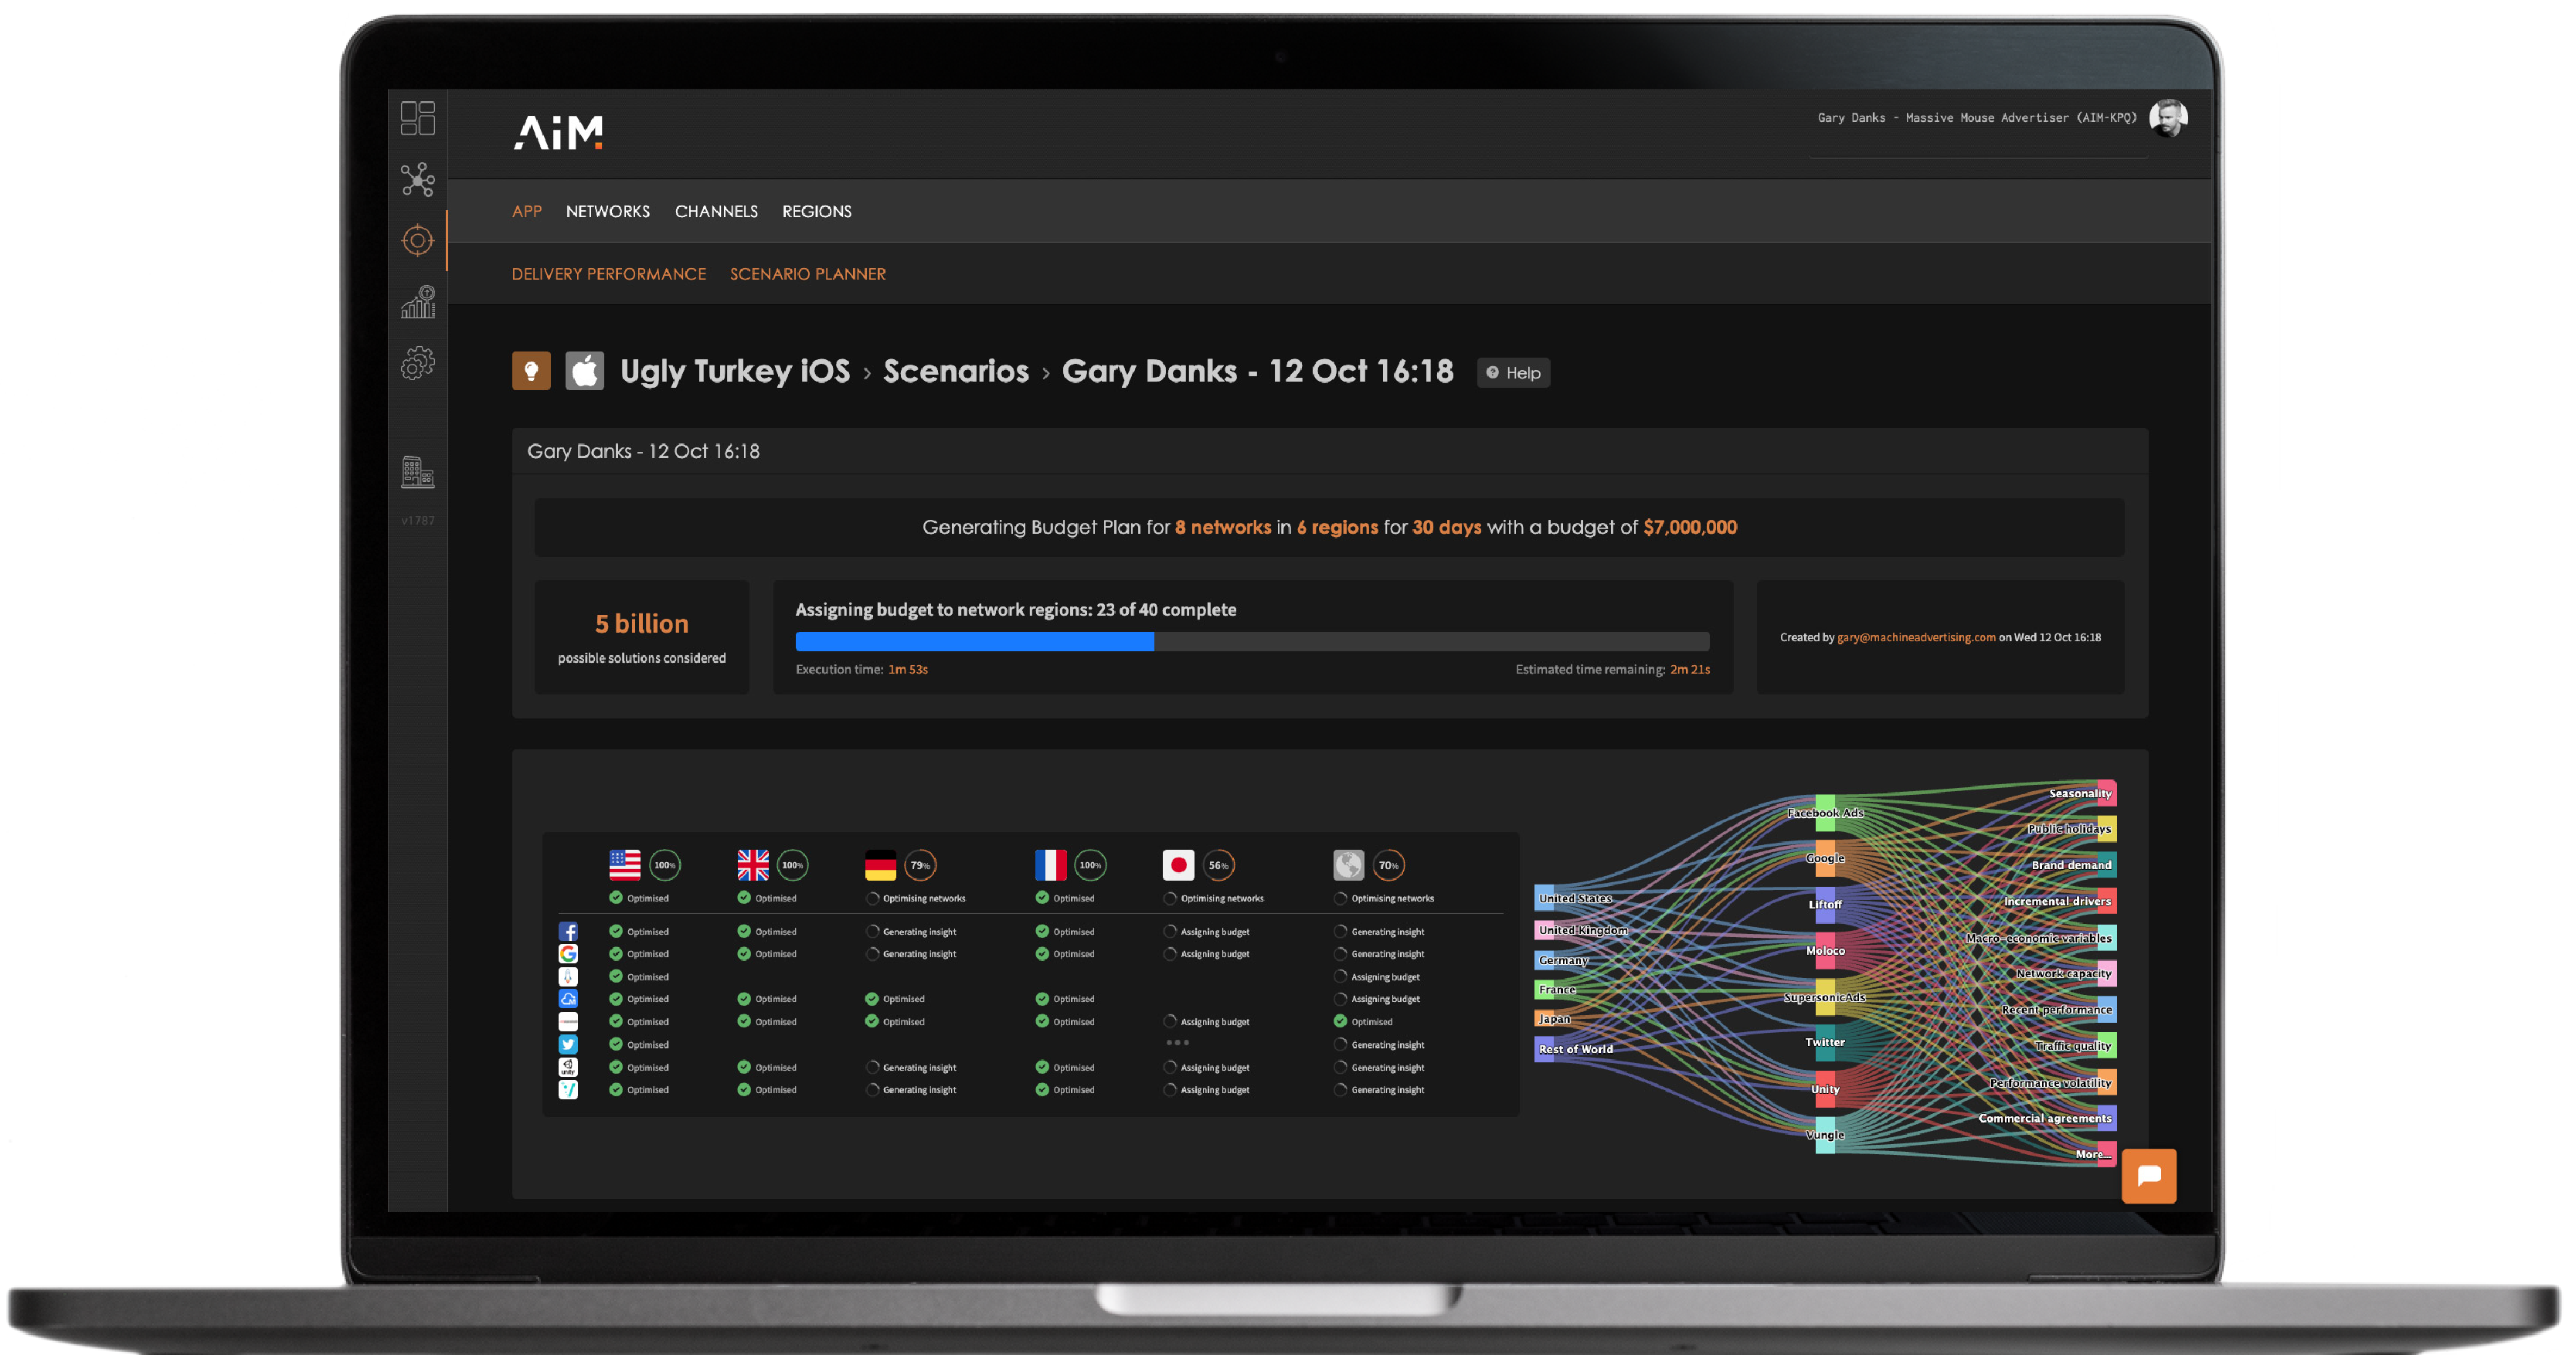
Task: Click the grey globe Rest of World icon
Action: click(x=1349, y=865)
